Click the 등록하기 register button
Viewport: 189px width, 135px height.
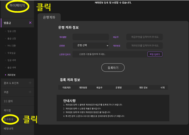point(113,68)
